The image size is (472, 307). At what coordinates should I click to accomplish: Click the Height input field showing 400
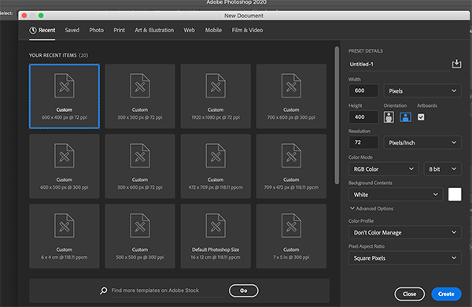click(x=363, y=117)
